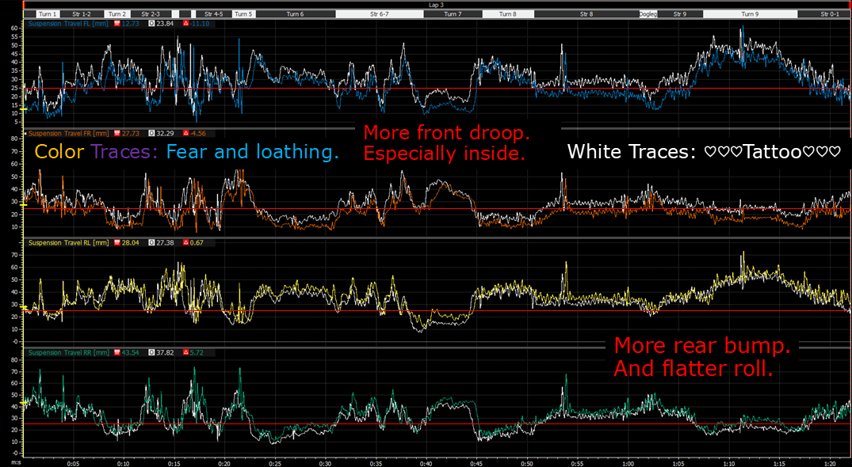Image resolution: width=852 pixels, height=467 pixels.
Task: Jump to the Str 8 track section
Action: coord(586,14)
